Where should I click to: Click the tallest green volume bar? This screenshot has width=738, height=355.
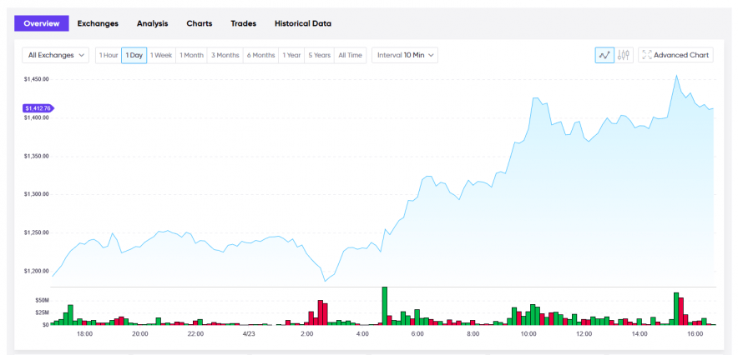coord(385,306)
